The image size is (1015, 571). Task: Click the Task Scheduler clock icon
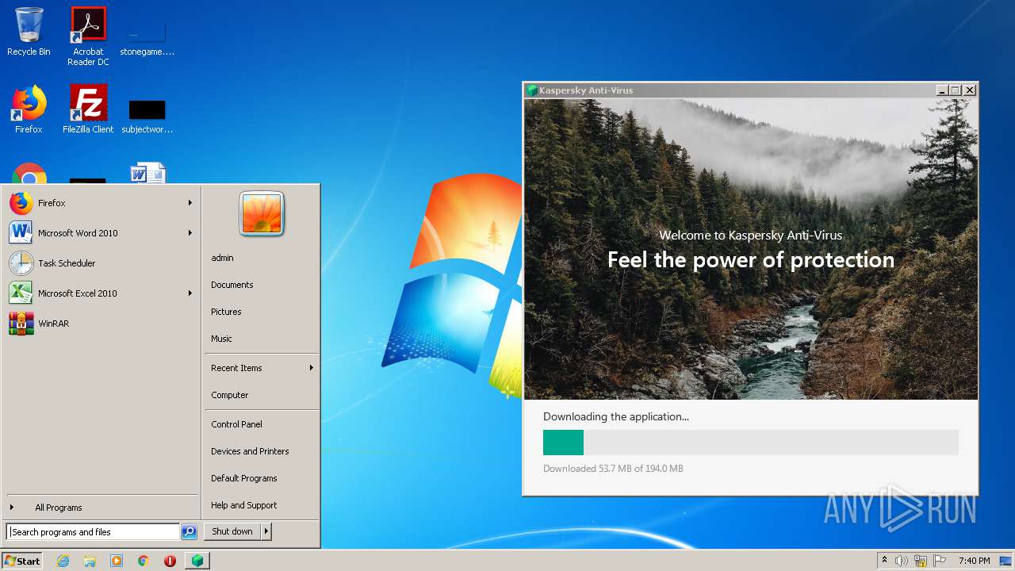21,263
